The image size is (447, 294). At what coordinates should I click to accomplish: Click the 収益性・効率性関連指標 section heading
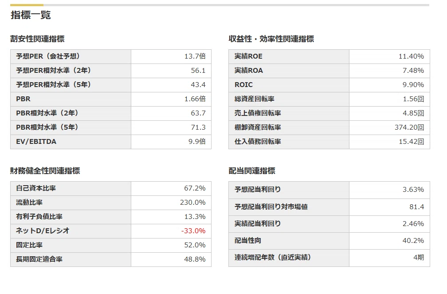(x=271, y=39)
